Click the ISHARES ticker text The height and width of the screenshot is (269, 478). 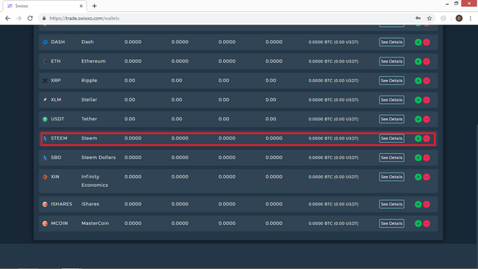click(61, 204)
